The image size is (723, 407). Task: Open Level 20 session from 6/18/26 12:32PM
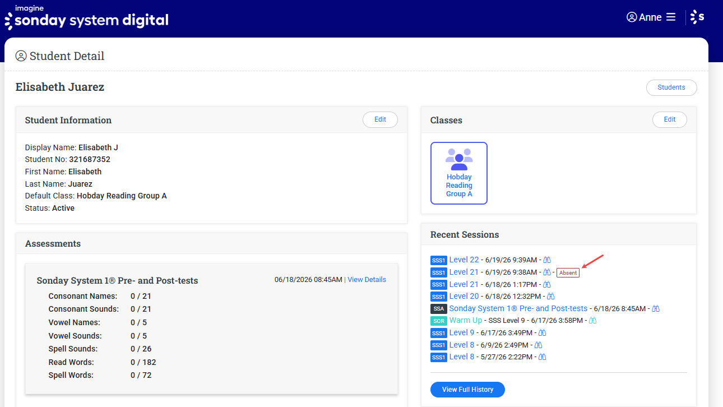pos(464,296)
